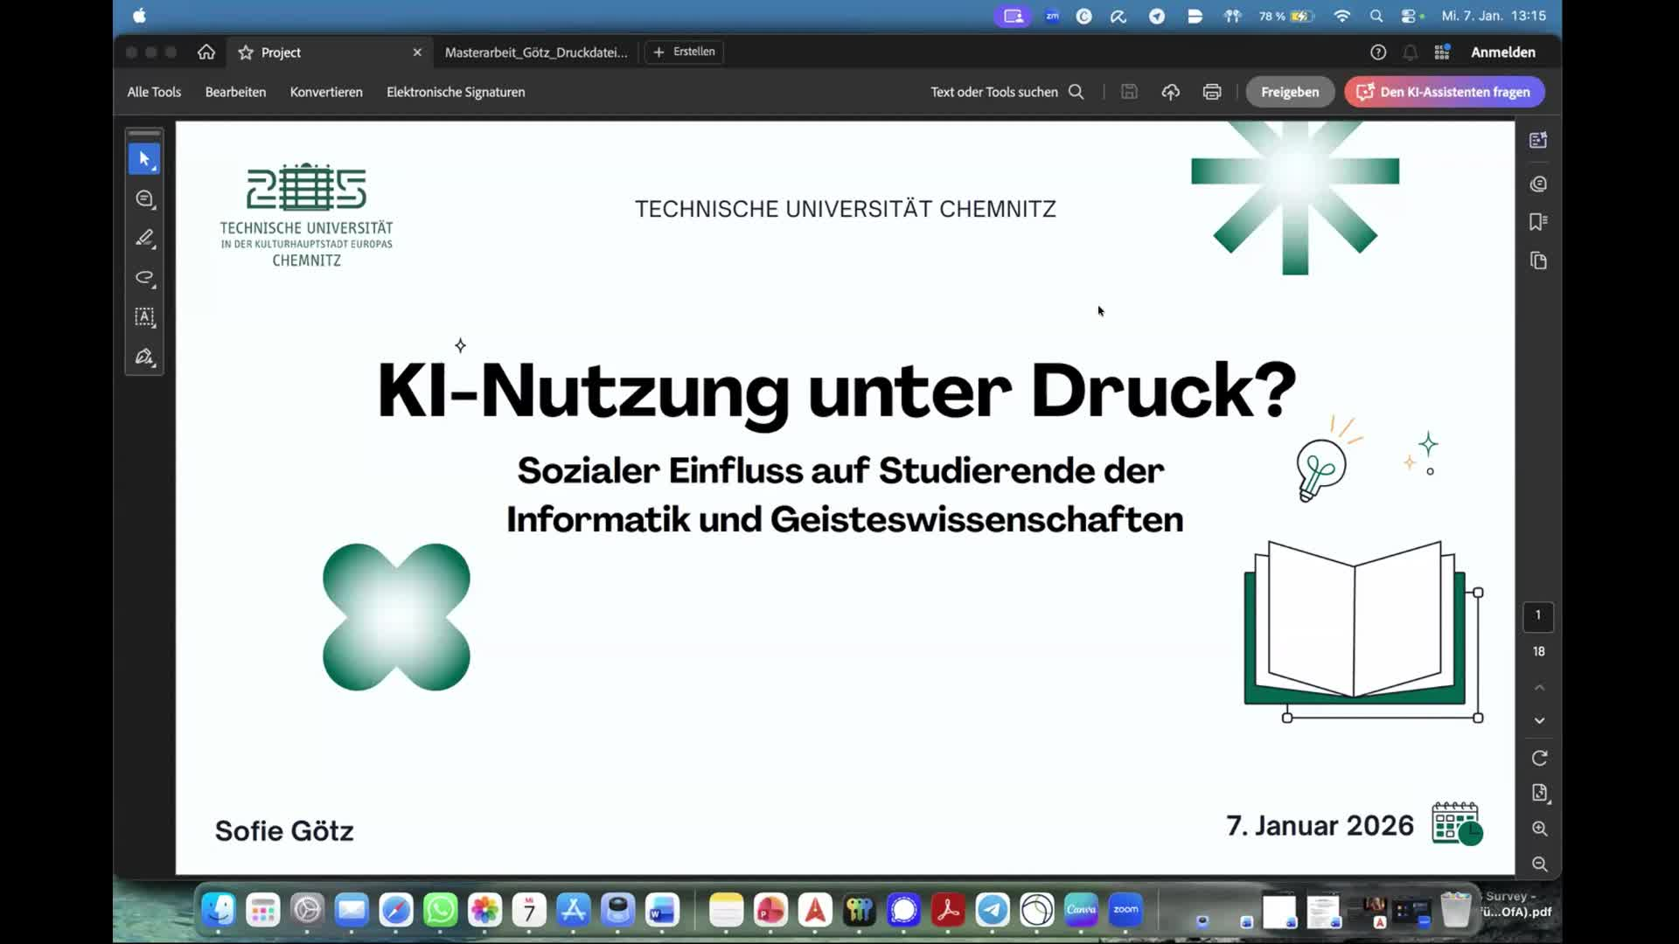Select the arrow selection tool
Viewport: 1679px width, 944px height.
tap(144, 159)
